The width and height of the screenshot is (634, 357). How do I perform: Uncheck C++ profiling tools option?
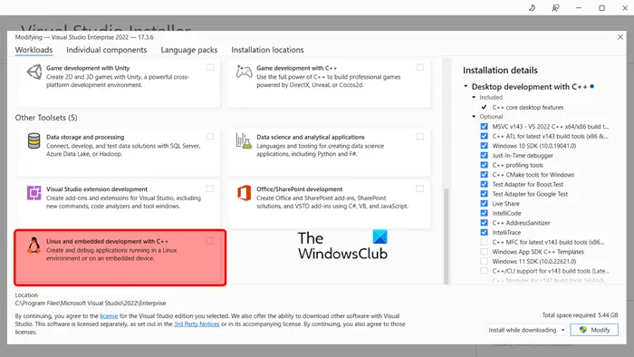484,165
